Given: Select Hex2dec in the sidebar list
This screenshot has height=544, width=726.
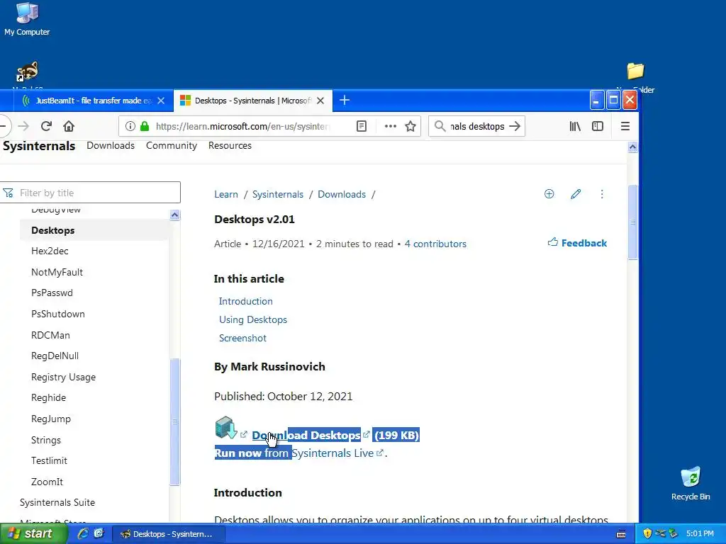Looking at the screenshot, I should tap(50, 251).
